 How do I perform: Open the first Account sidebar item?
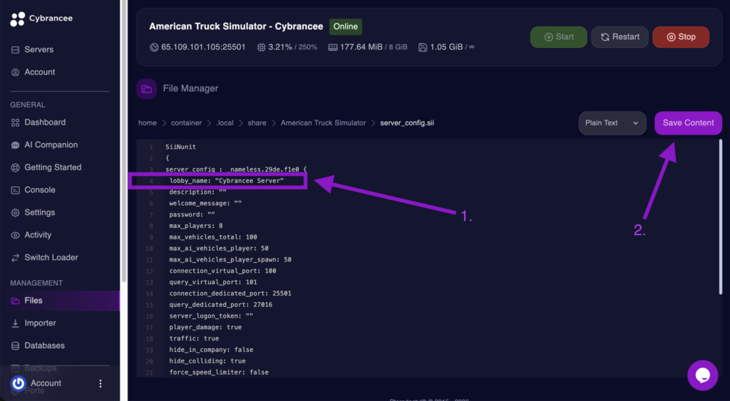(x=40, y=72)
